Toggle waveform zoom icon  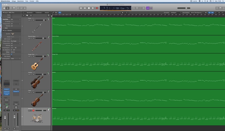206,12
